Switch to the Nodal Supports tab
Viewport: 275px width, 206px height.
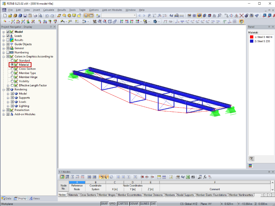coord(185,195)
